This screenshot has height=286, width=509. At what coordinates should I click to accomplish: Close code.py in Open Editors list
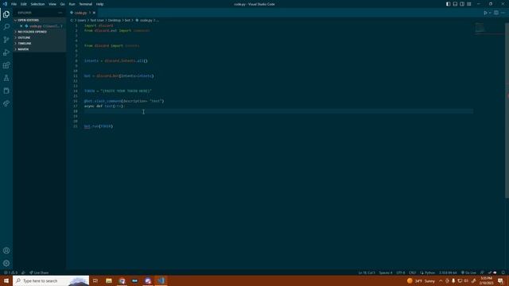(x=21, y=26)
